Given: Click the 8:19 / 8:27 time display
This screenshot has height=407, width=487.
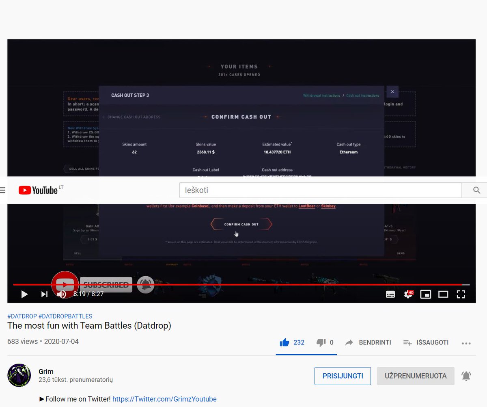Looking at the screenshot, I should pos(88,294).
